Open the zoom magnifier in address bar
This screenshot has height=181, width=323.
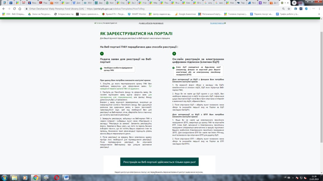[284, 9]
